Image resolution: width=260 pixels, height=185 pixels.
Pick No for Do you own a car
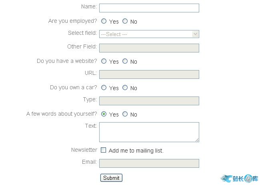point(125,88)
